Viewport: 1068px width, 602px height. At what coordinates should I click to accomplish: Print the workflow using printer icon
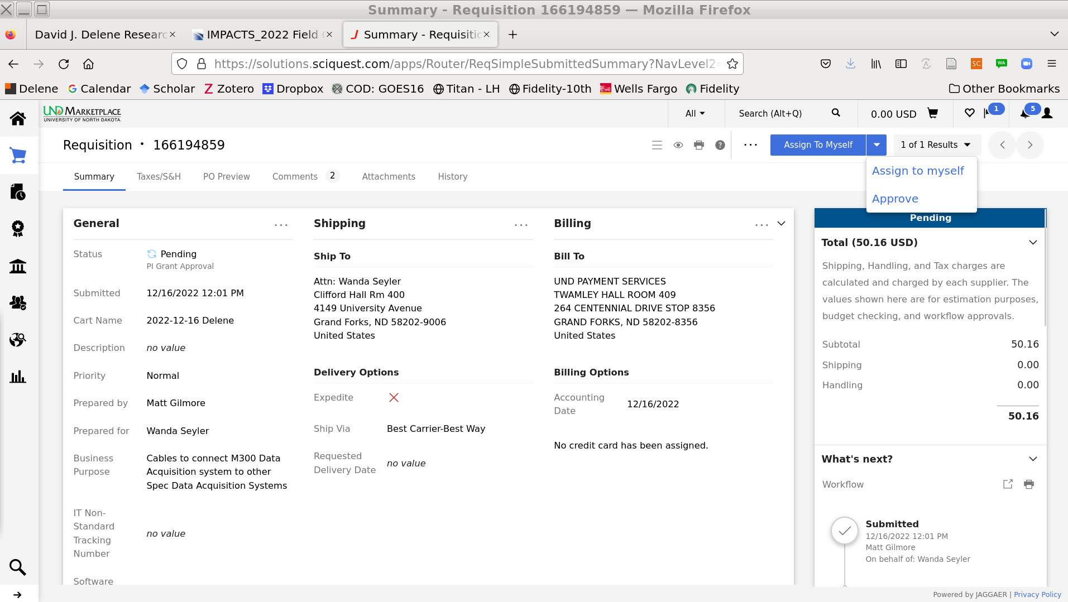(x=1029, y=484)
